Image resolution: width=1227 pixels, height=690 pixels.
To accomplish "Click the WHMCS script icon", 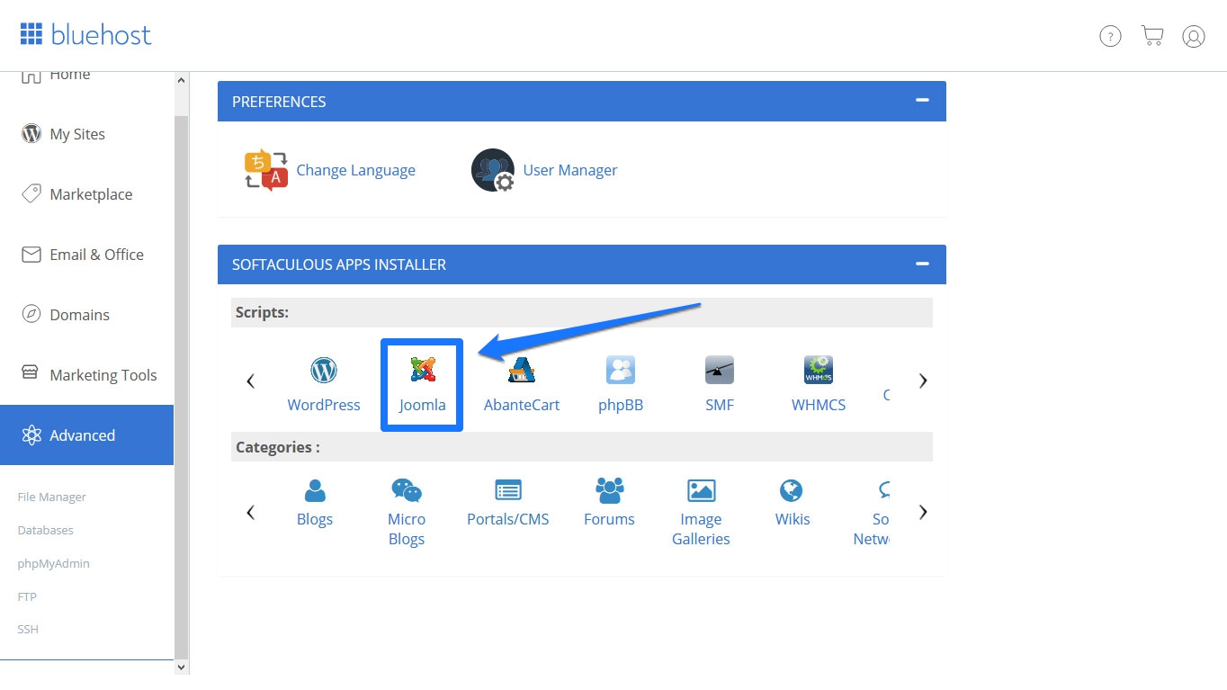I will click(819, 370).
